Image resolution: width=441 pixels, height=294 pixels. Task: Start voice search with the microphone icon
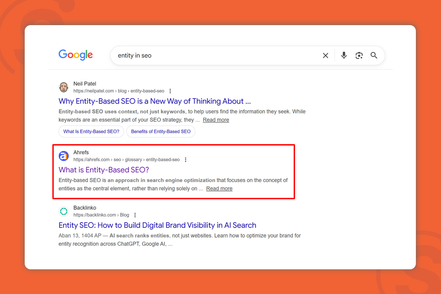pos(344,56)
